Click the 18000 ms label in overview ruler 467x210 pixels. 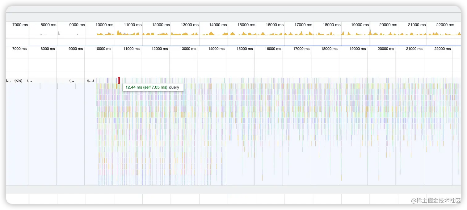point(331,25)
